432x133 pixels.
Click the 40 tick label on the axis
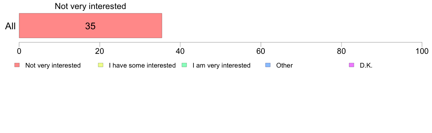pos(180,51)
